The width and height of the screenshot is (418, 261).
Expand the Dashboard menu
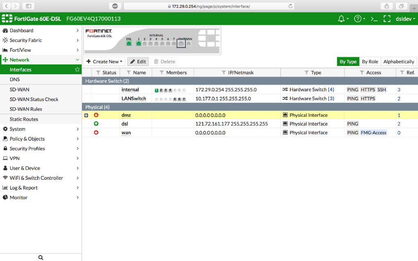pyautogui.click(x=40, y=30)
